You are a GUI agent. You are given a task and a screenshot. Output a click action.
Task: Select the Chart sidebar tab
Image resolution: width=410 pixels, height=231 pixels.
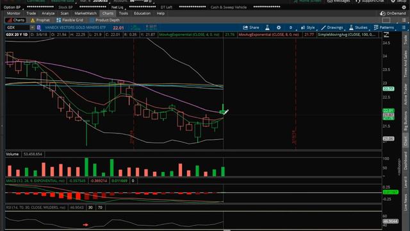pos(406,141)
